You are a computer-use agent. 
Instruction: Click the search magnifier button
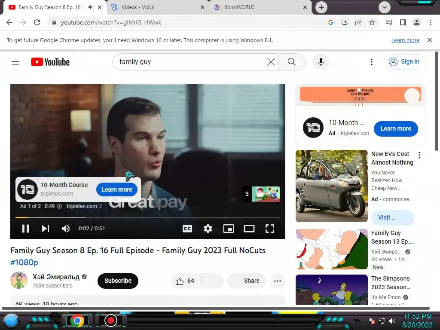(x=292, y=62)
